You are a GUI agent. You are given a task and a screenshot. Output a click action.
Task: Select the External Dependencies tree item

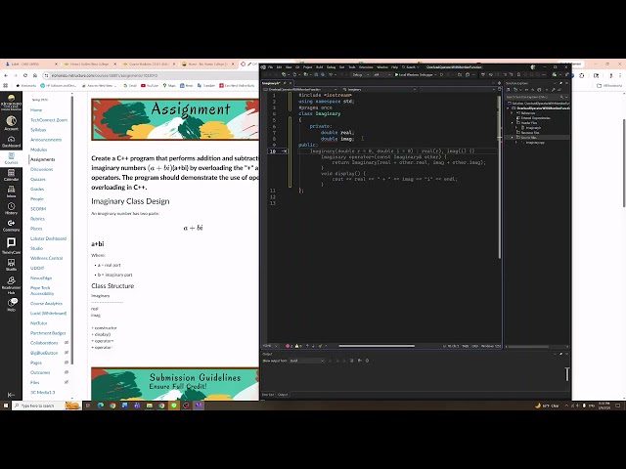(535, 118)
